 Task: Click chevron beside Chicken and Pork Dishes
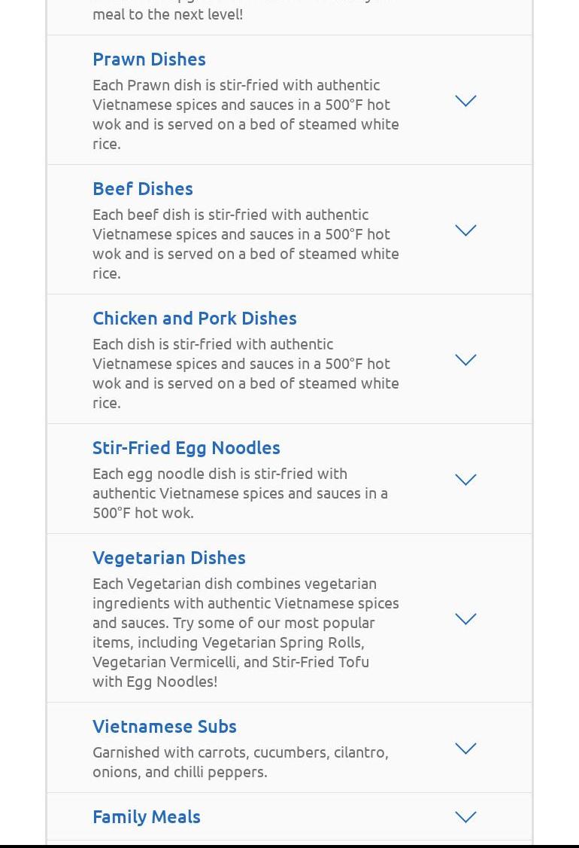pos(465,360)
